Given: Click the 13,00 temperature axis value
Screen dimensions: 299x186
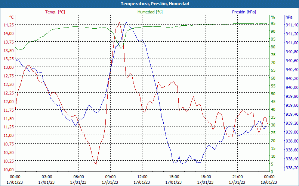Looking at the screenshot, I should pos(9,67).
